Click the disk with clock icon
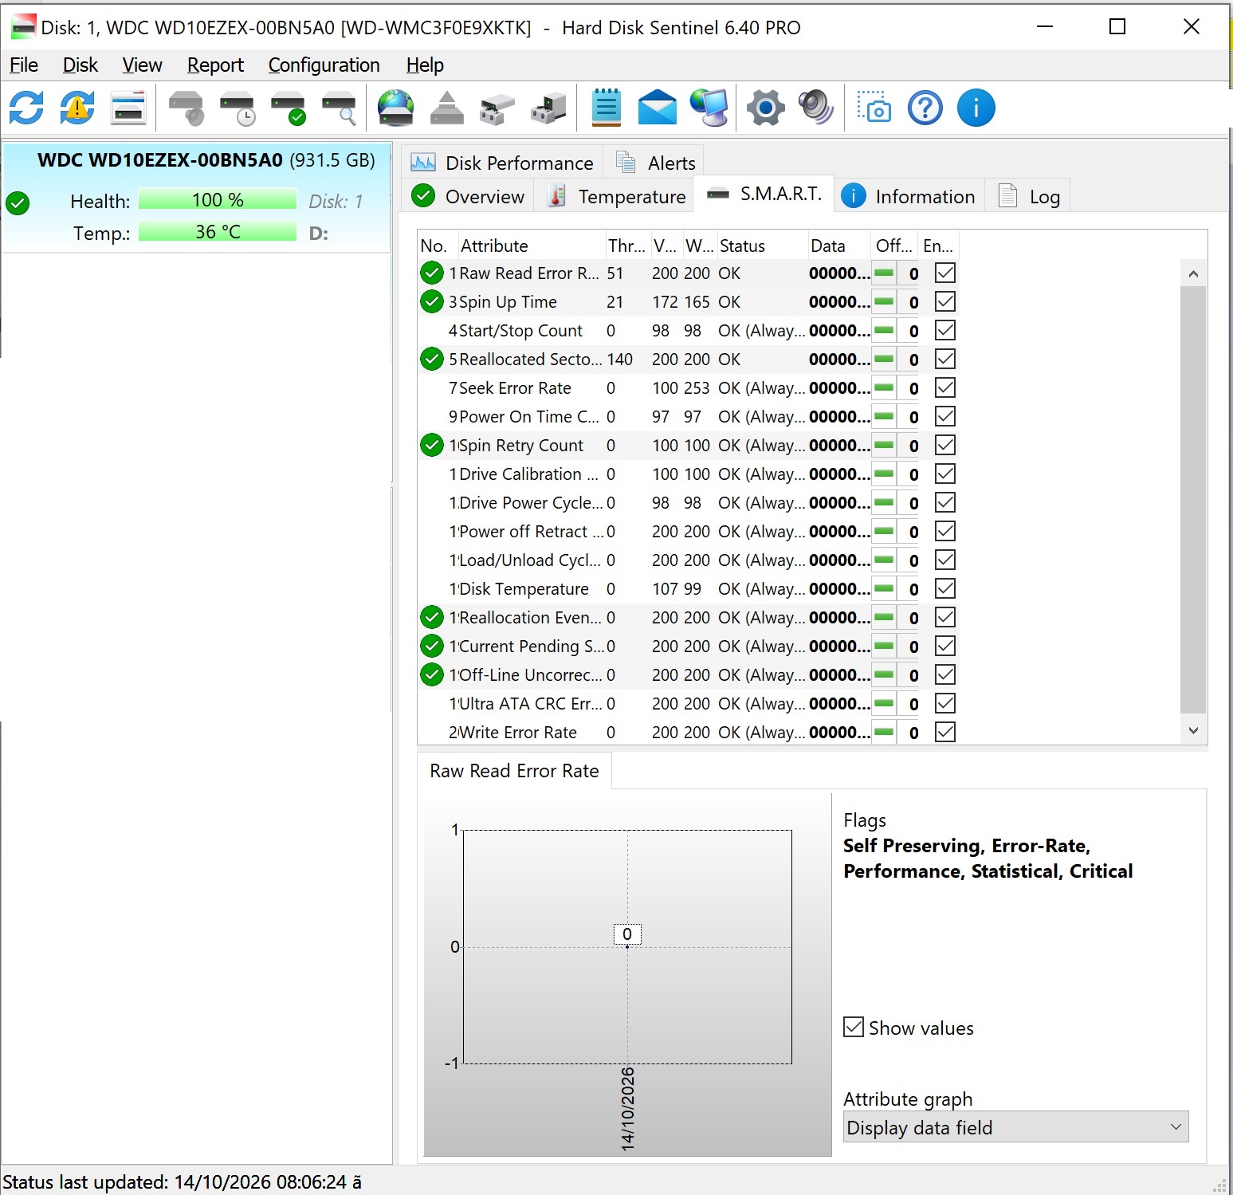Viewport: 1233px width, 1195px height. click(238, 108)
